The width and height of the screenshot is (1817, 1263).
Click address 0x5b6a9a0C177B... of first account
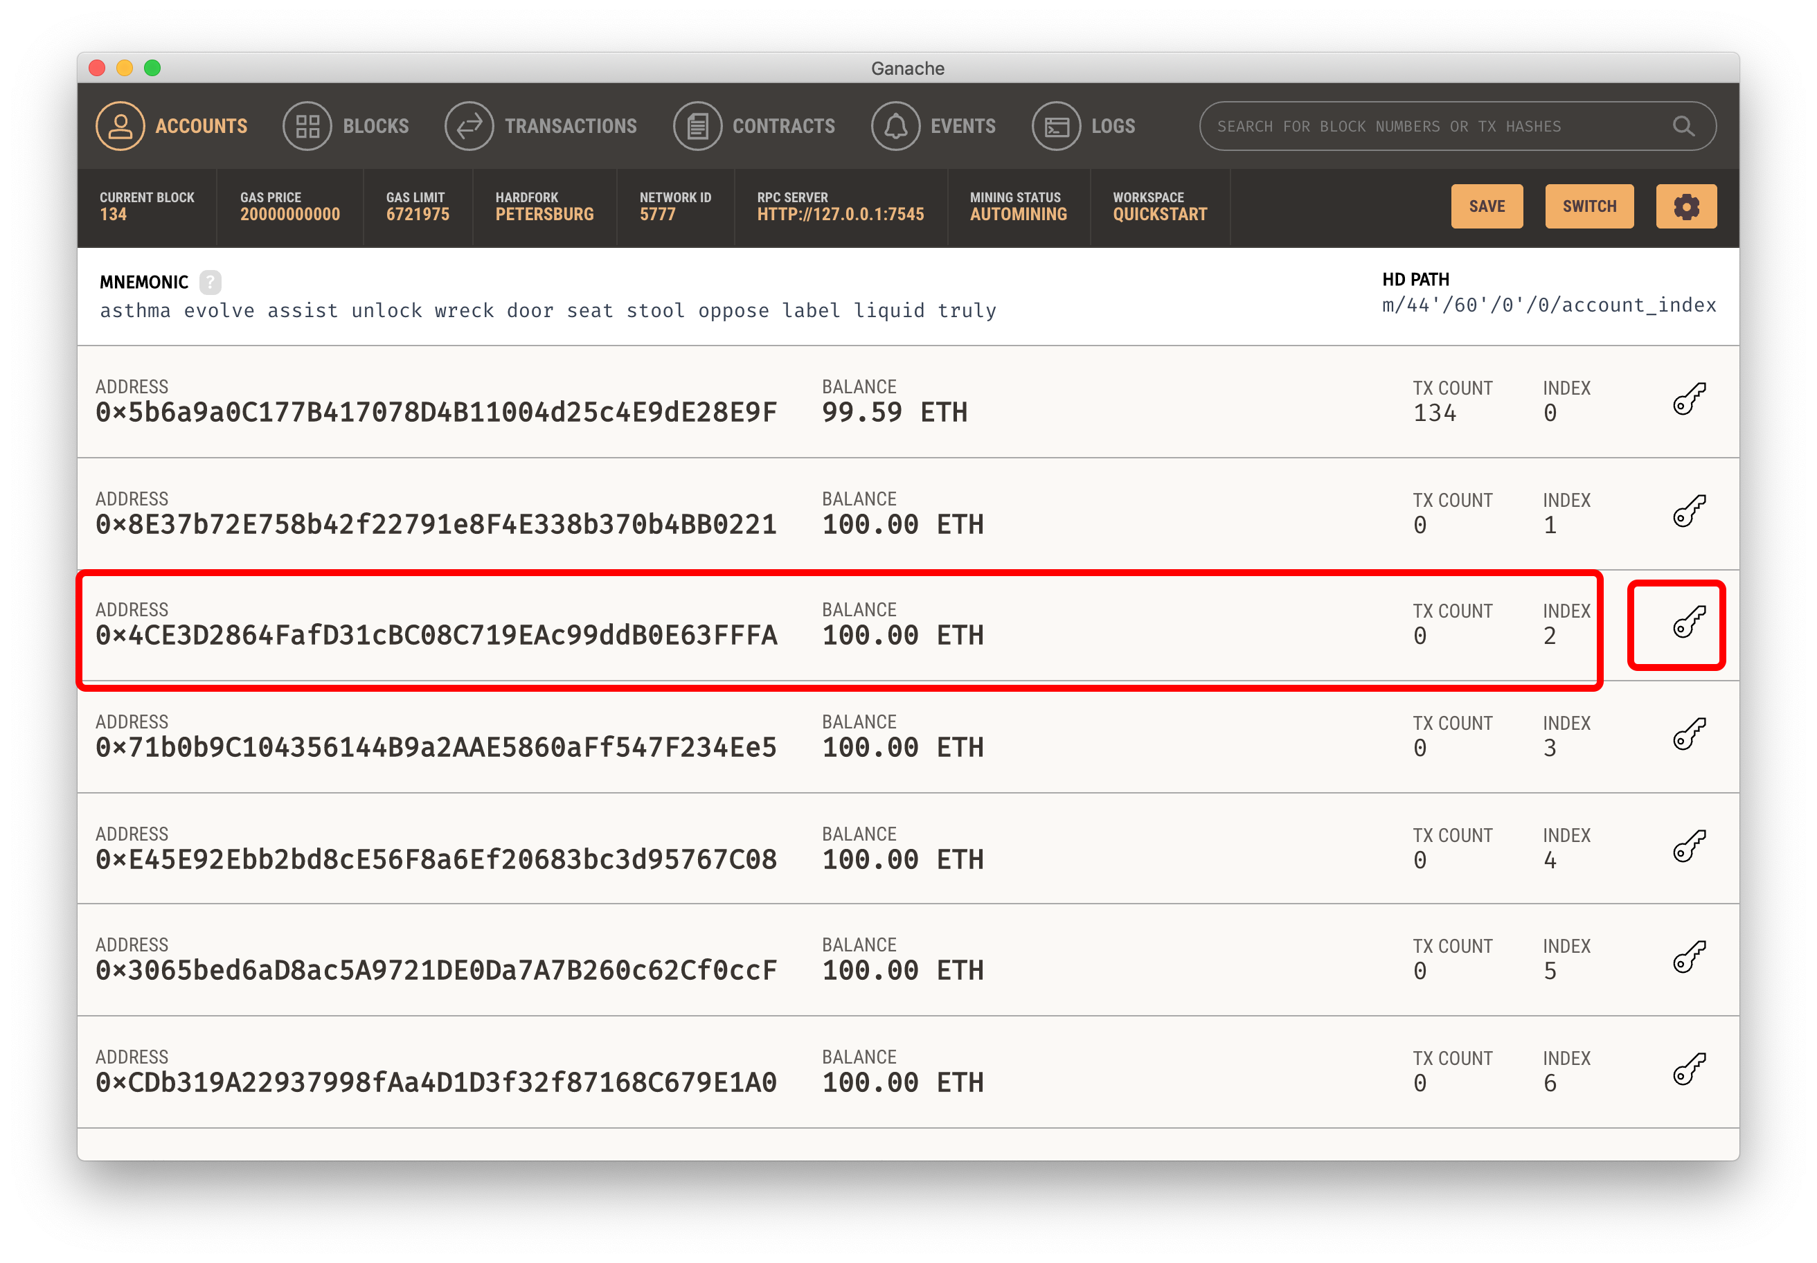click(436, 412)
